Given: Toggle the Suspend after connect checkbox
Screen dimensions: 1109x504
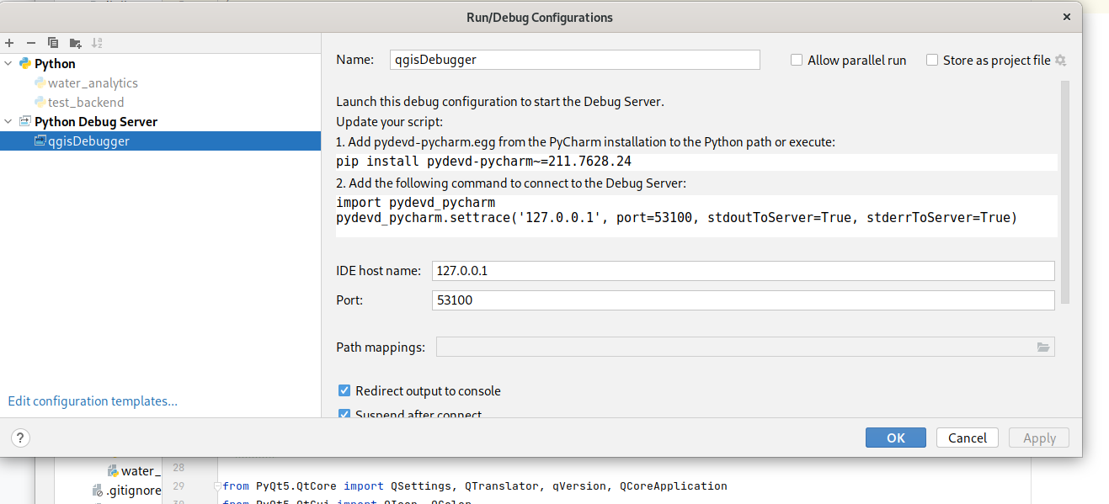Looking at the screenshot, I should point(344,414).
